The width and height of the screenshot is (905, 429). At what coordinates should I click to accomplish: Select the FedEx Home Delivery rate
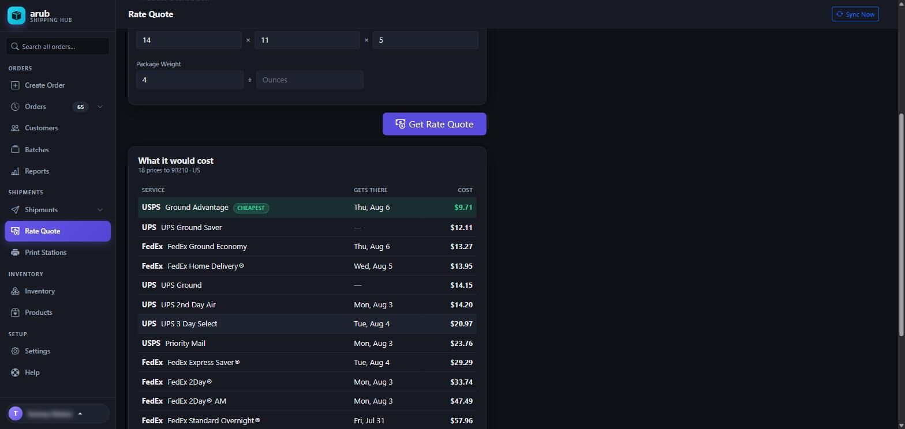307,266
